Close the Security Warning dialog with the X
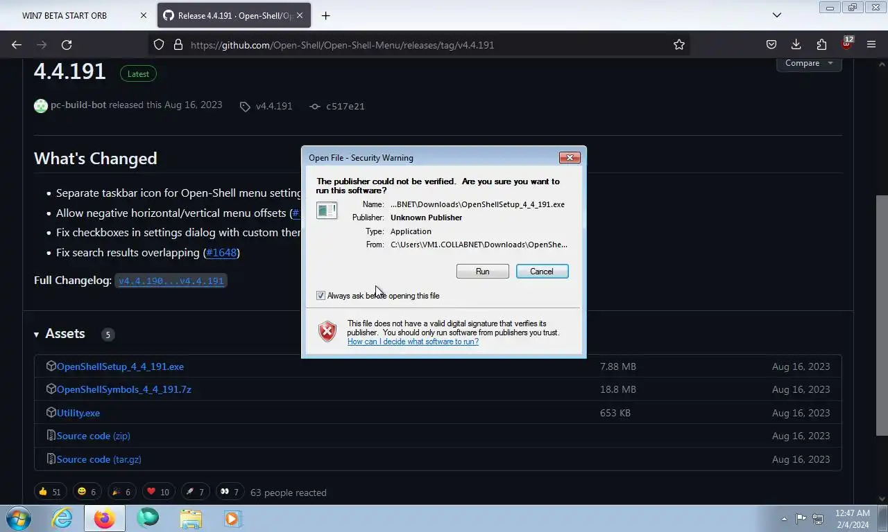Viewport: 888px width, 532px height. click(x=570, y=157)
